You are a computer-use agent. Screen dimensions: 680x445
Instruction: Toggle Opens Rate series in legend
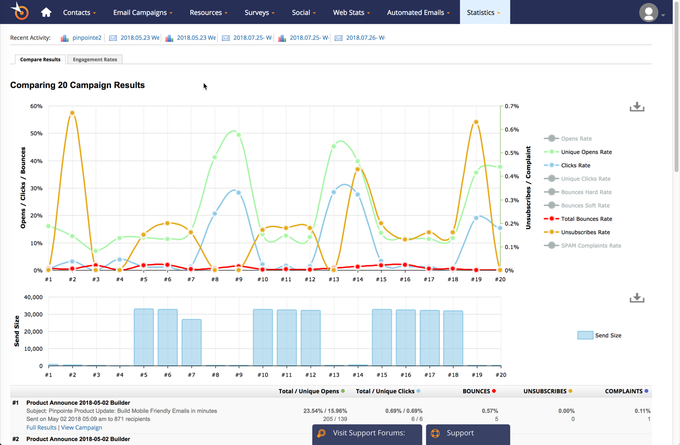click(x=576, y=139)
